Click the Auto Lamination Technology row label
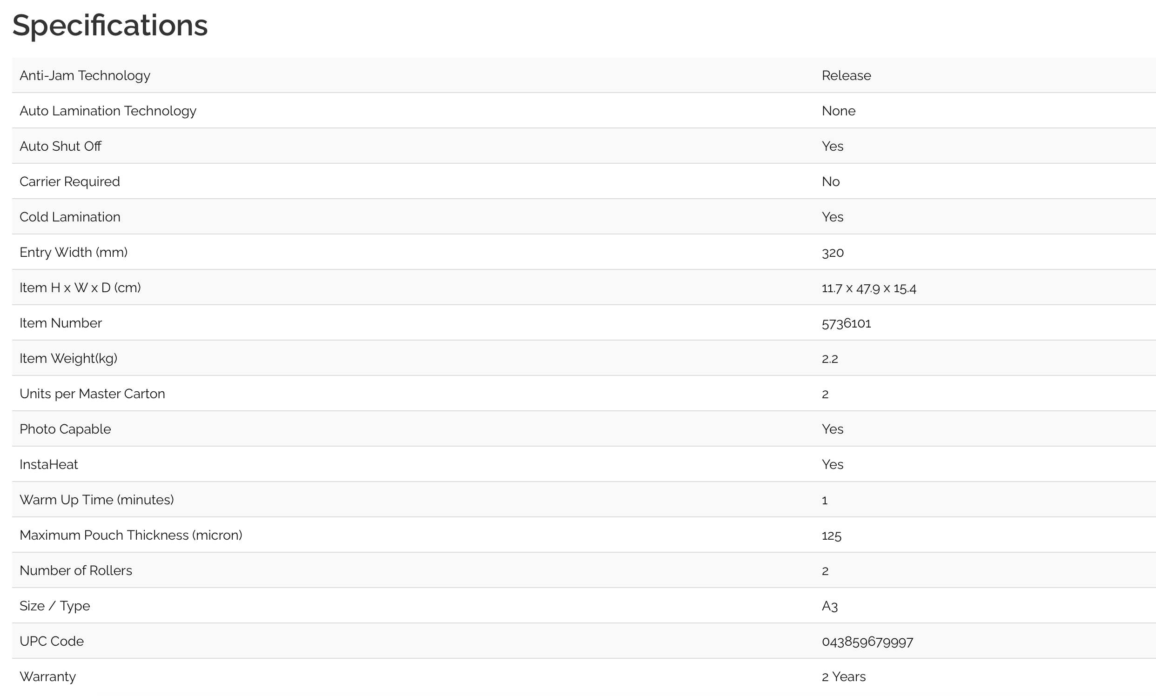 pyautogui.click(x=108, y=111)
